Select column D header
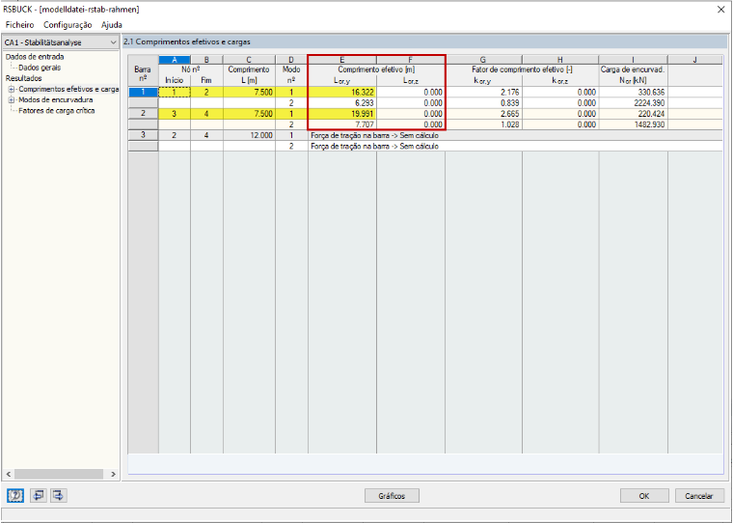The width and height of the screenshot is (733, 523). 291,60
